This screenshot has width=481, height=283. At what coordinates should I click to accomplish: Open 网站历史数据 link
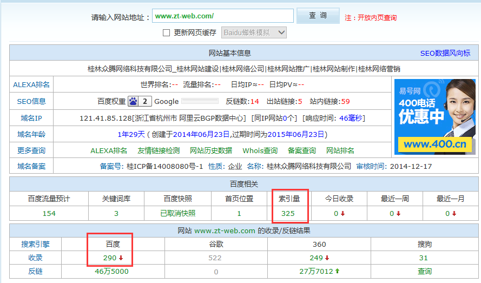[x=211, y=151]
